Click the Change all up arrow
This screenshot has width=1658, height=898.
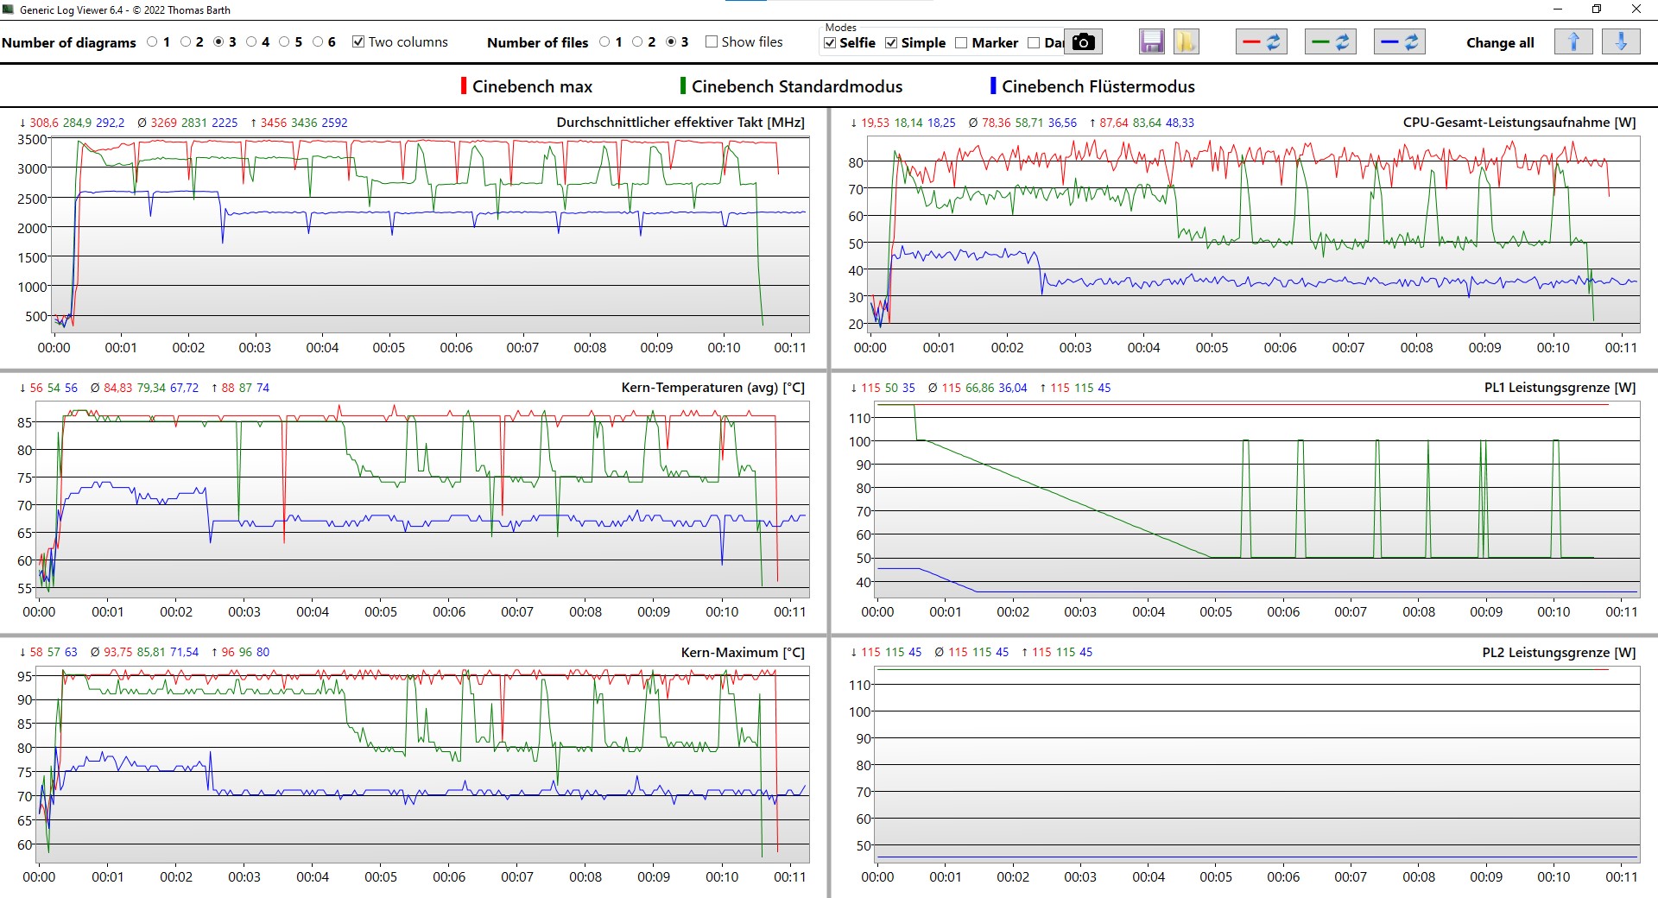(x=1573, y=41)
